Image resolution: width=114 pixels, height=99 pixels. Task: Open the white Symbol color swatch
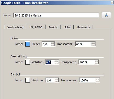(x=27, y=80)
